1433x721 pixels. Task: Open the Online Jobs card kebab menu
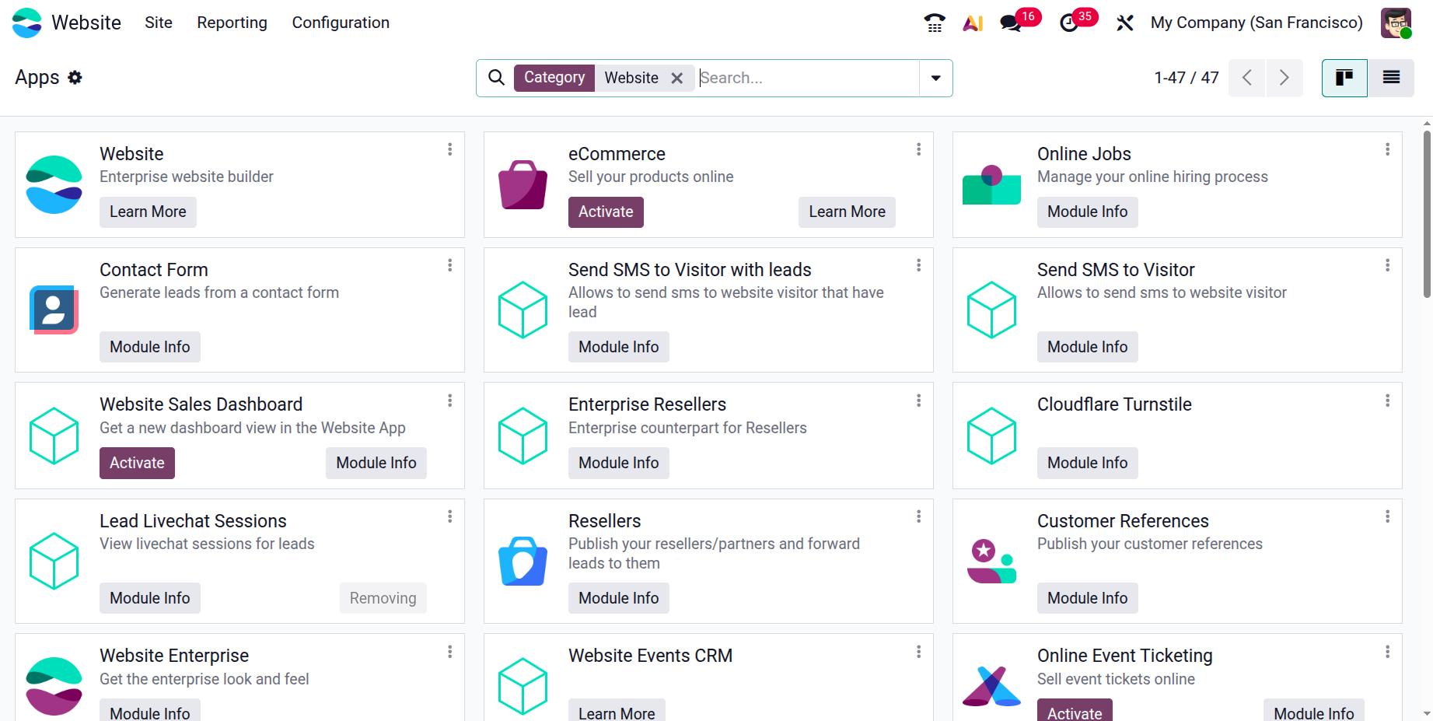tap(1388, 149)
